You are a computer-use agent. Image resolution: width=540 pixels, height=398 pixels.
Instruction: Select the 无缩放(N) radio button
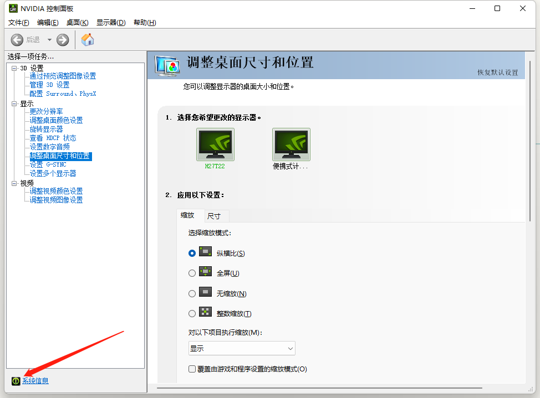pos(192,294)
